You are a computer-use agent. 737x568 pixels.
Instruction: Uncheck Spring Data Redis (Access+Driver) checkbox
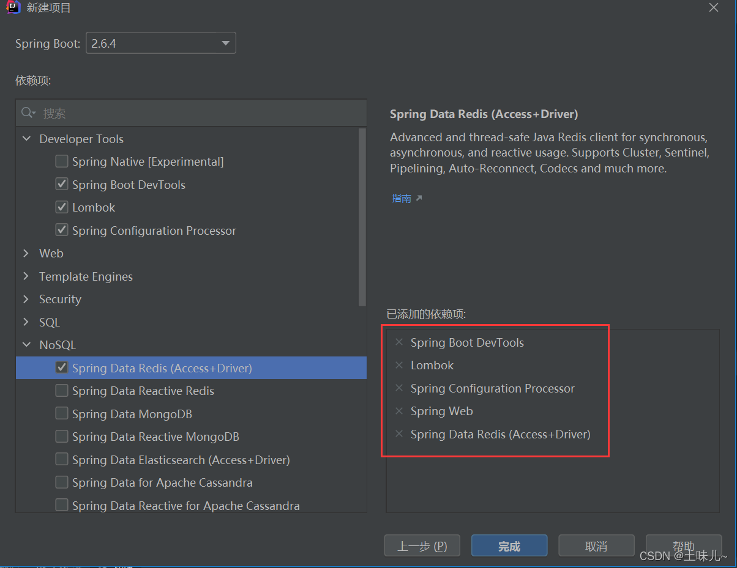[x=62, y=368]
